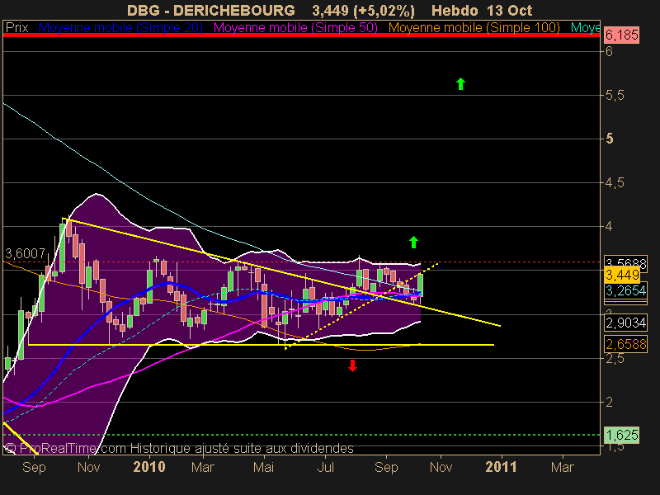660x495 pixels.
Task: Click the 5,5 price axis label
Action: 615,96
